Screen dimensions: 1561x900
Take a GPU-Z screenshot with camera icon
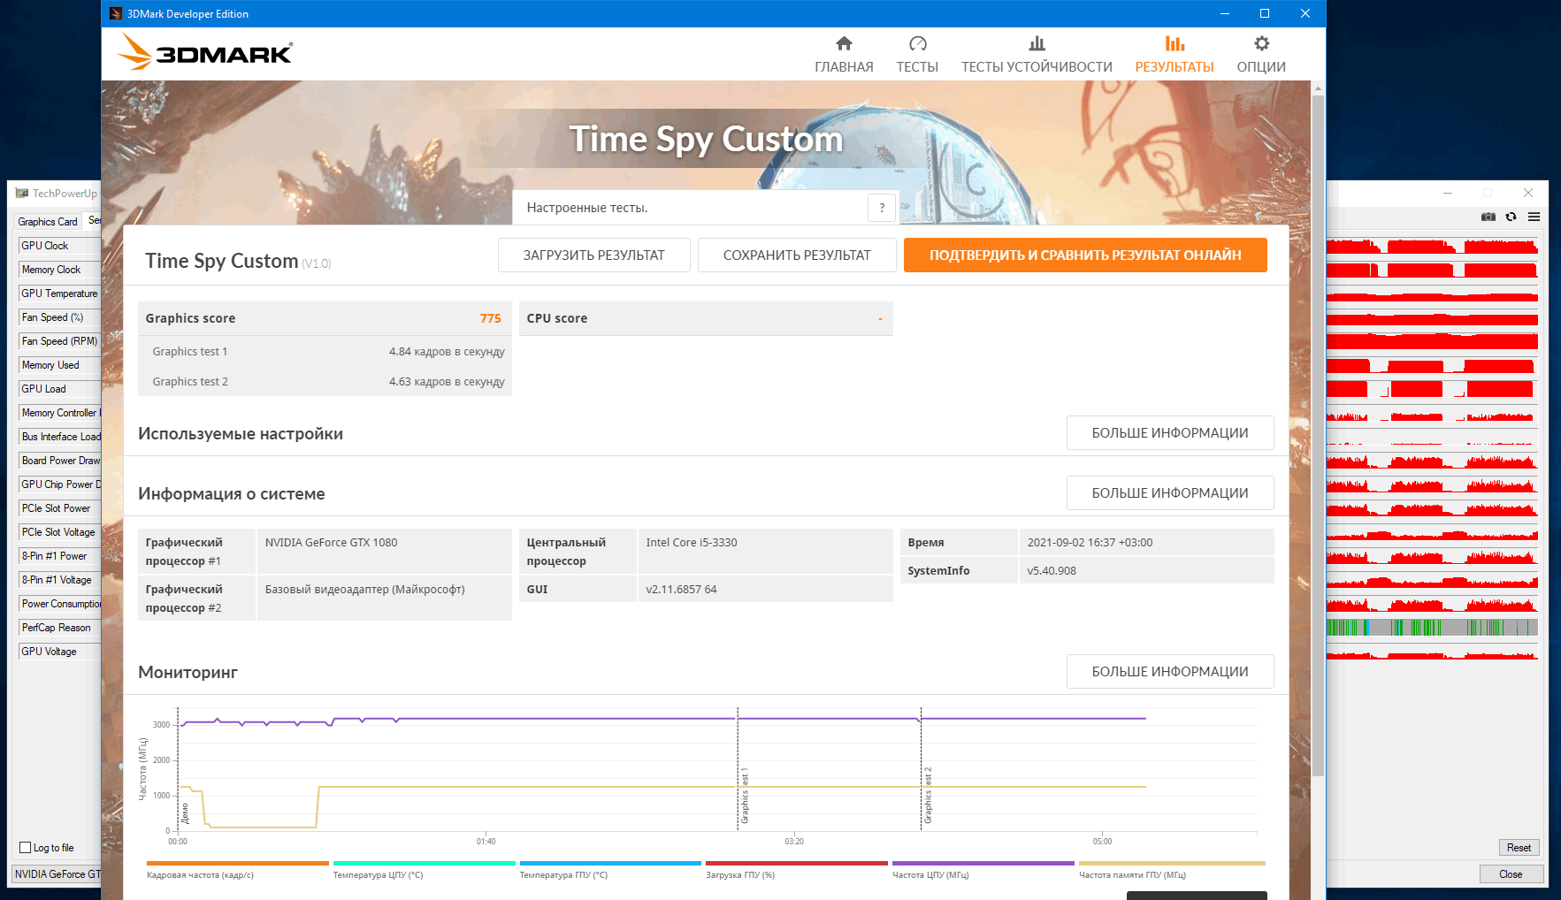(1488, 217)
